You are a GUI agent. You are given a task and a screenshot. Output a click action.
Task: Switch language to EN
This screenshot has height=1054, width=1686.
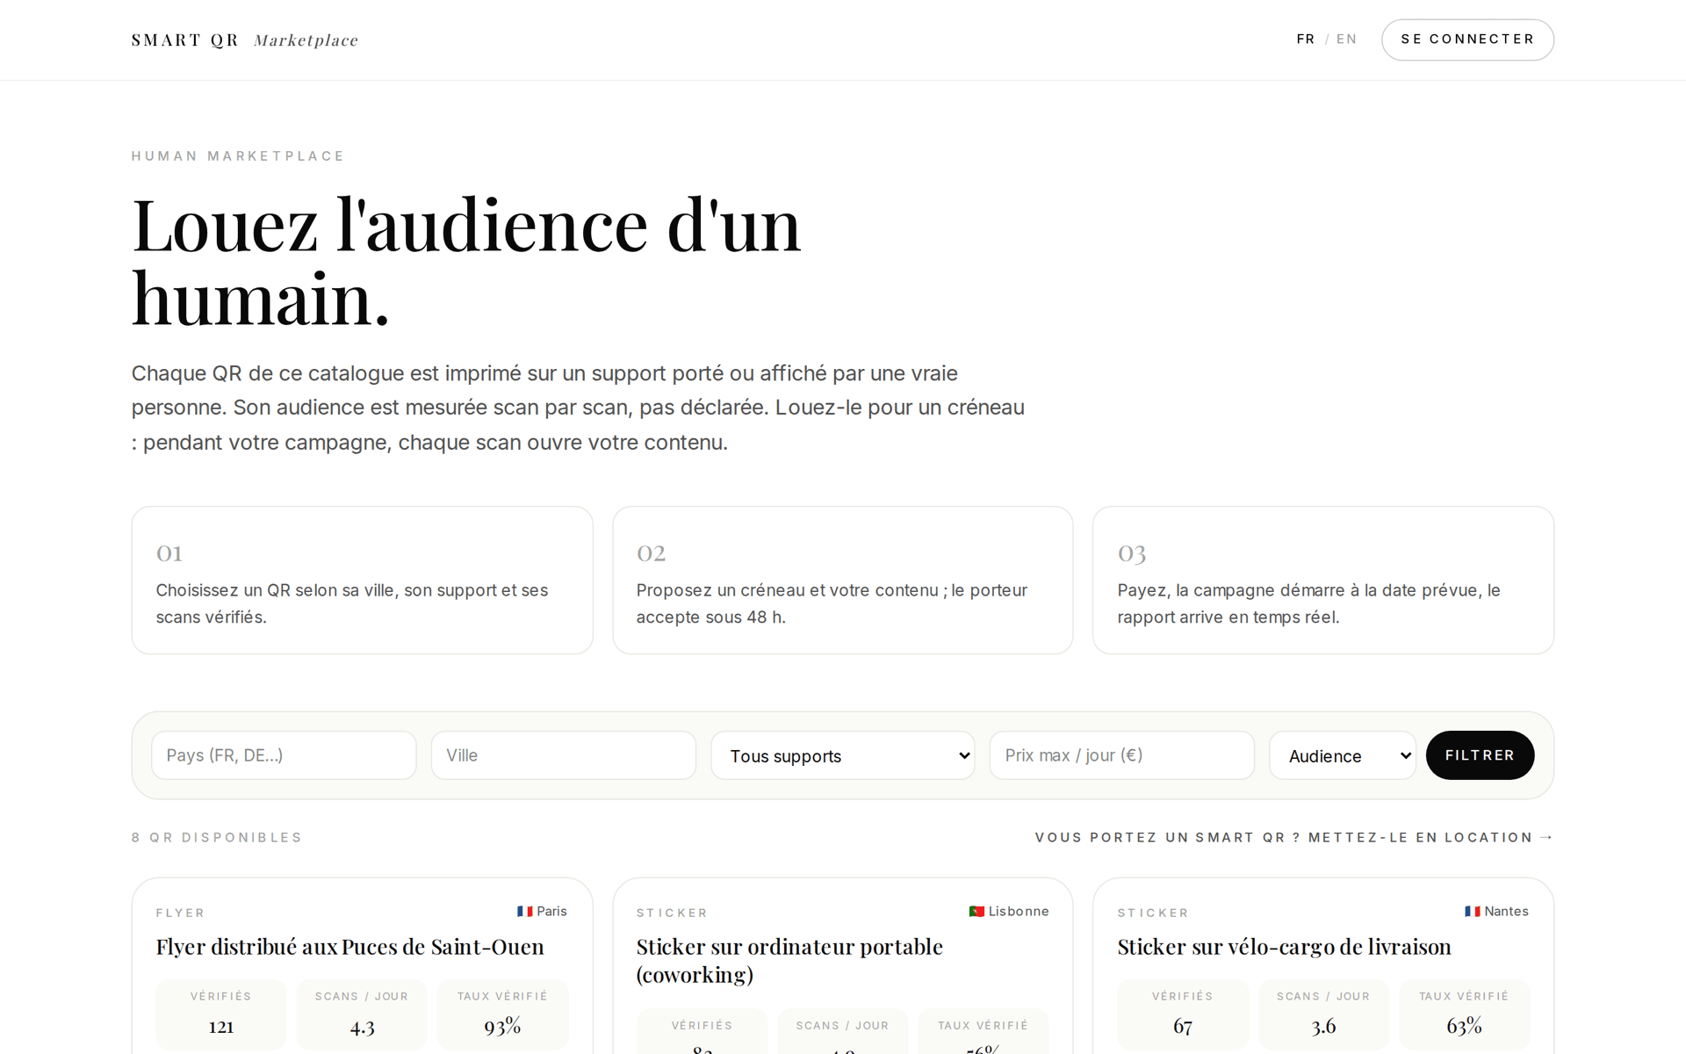[x=1346, y=40]
